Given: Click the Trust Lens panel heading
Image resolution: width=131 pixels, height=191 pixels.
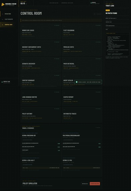Looking at the screenshot, I should tap(110, 6).
